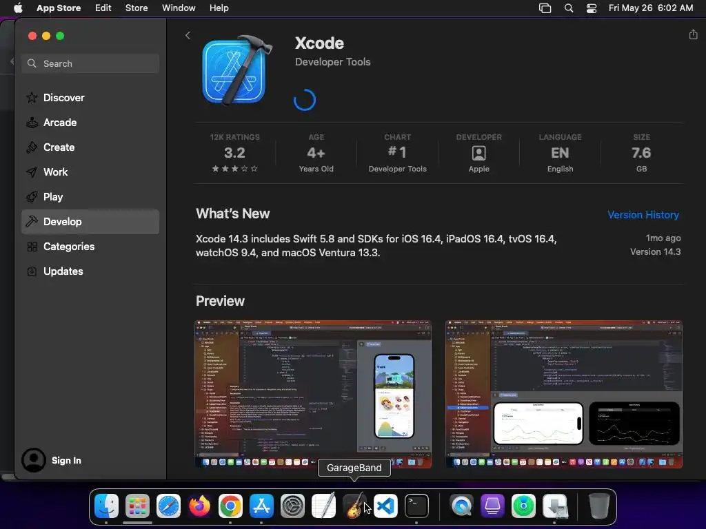Open the Window menu
The height and width of the screenshot is (529, 706).
click(x=179, y=8)
